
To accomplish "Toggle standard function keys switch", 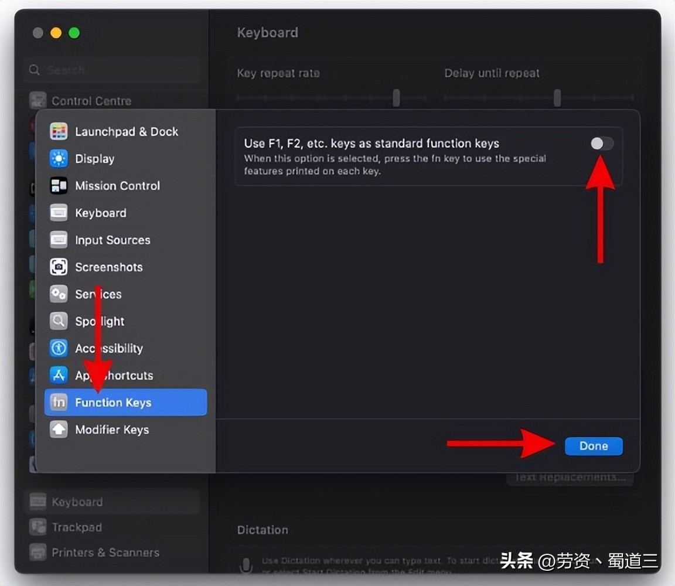I will pyautogui.click(x=602, y=144).
